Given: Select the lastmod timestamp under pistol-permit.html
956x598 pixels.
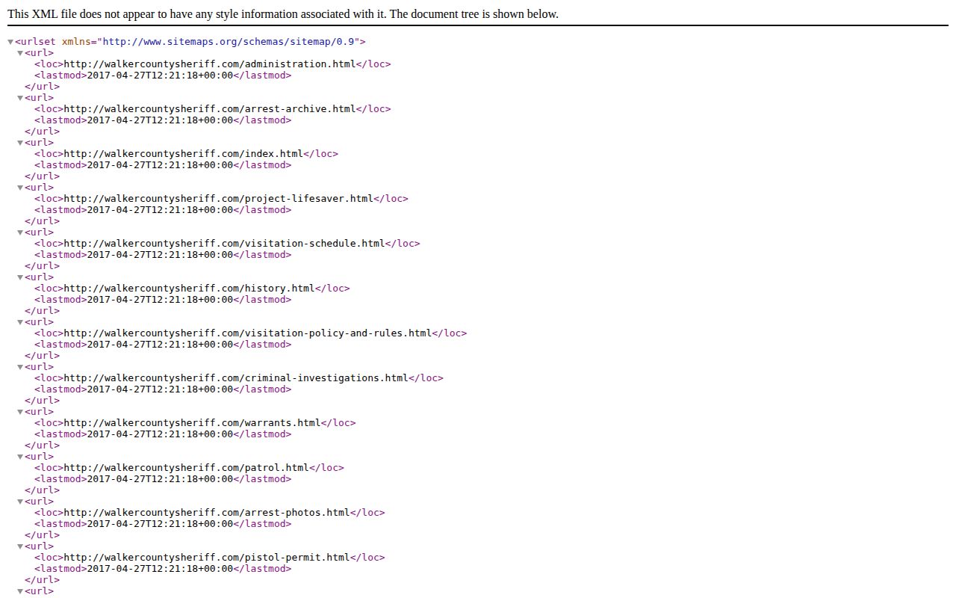Looking at the screenshot, I should 161,569.
